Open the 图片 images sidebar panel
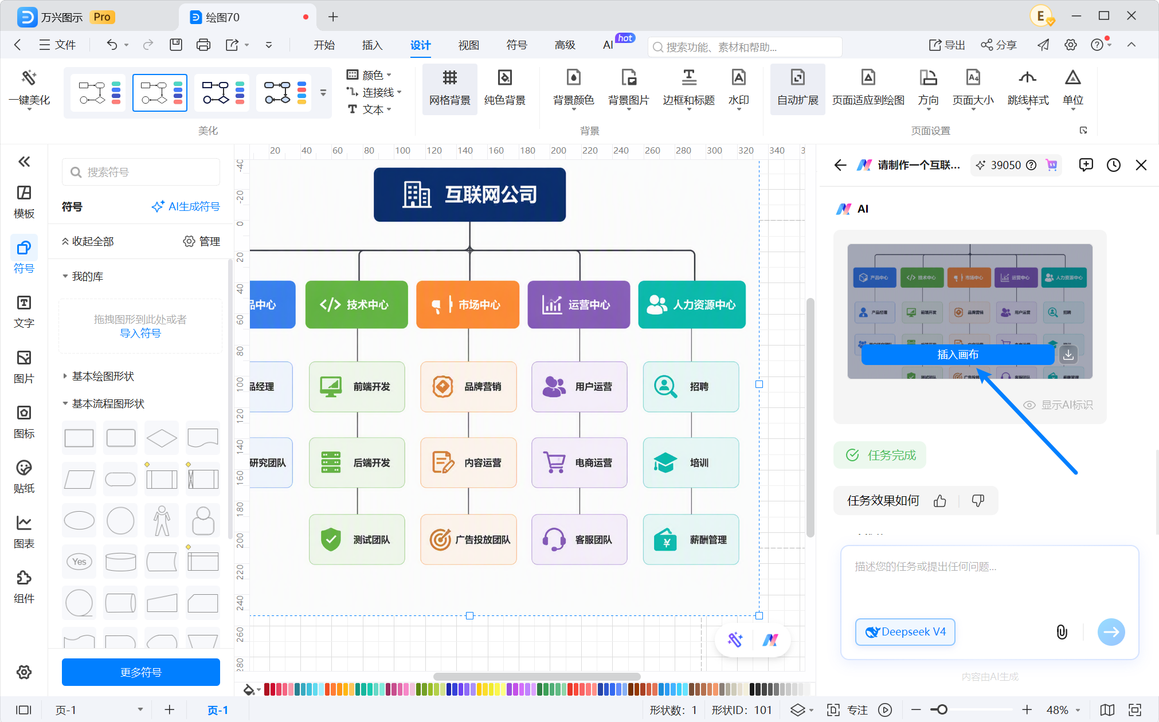 (x=24, y=367)
